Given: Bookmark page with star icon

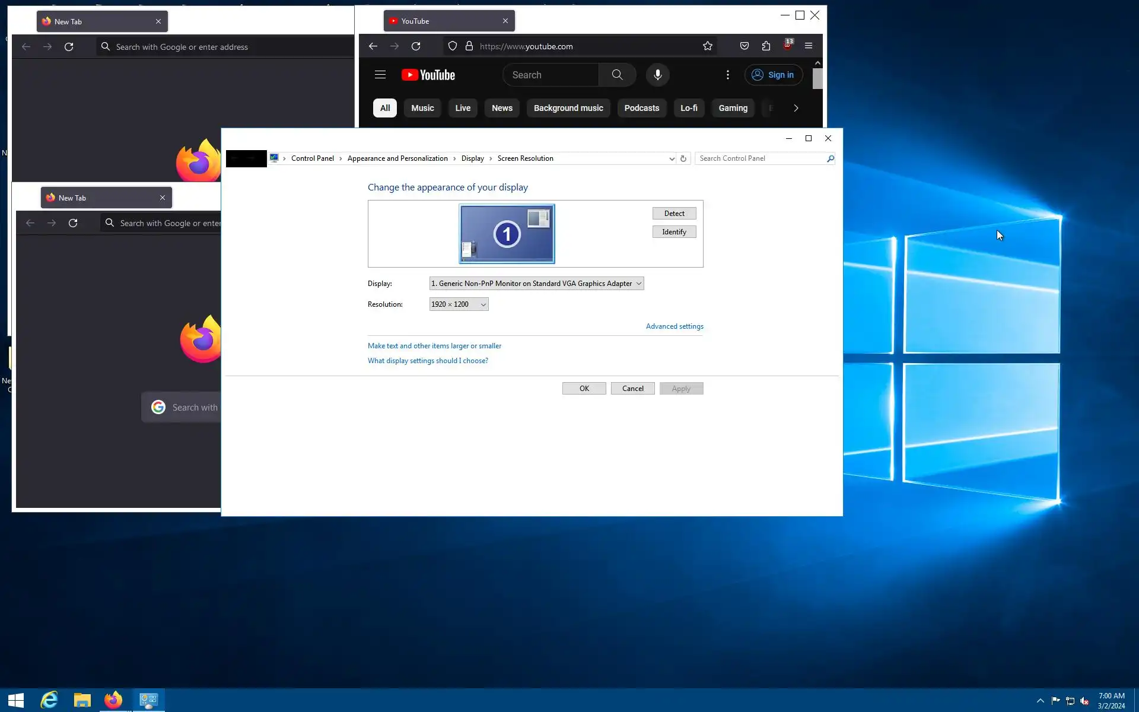Looking at the screenshot, I should (707, 46).
